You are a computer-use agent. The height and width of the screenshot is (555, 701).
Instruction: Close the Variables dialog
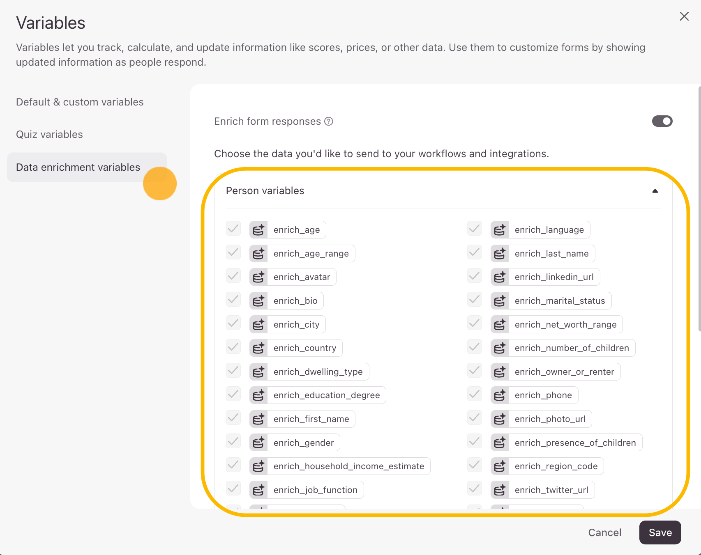click(x=684, y=16)
